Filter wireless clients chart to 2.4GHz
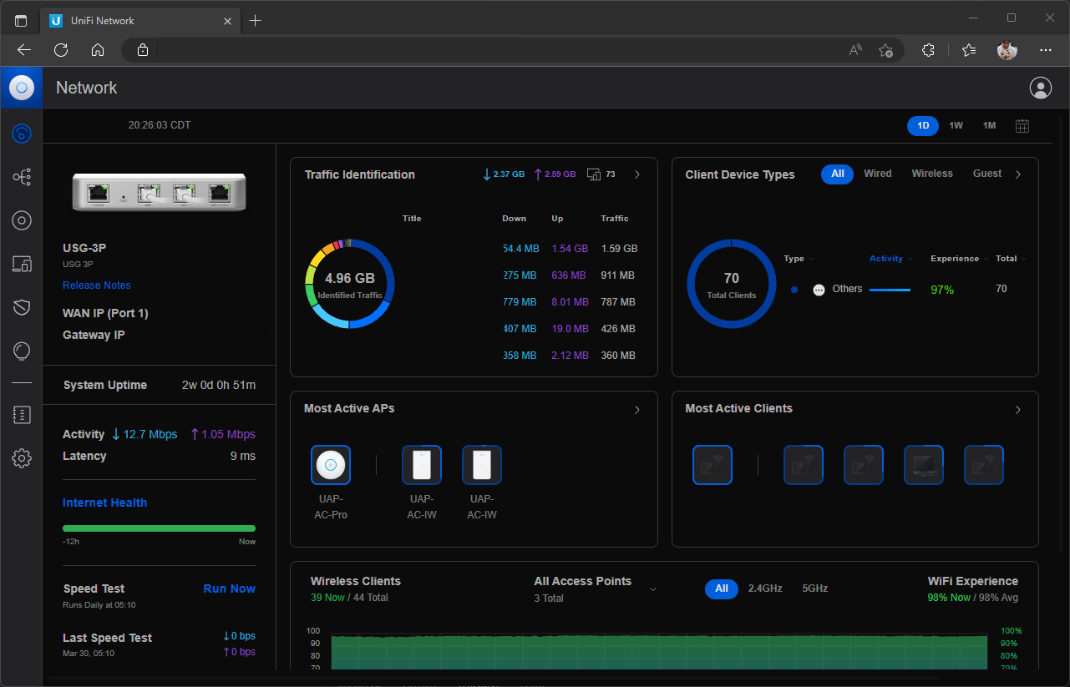Image resolution: width=1070 pixels, height=687 pixels. (x=765, y=588)
